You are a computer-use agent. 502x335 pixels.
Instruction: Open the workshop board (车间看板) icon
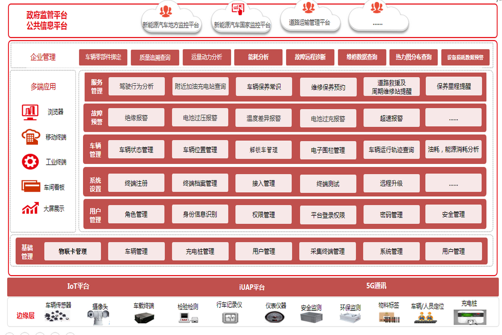30,186
